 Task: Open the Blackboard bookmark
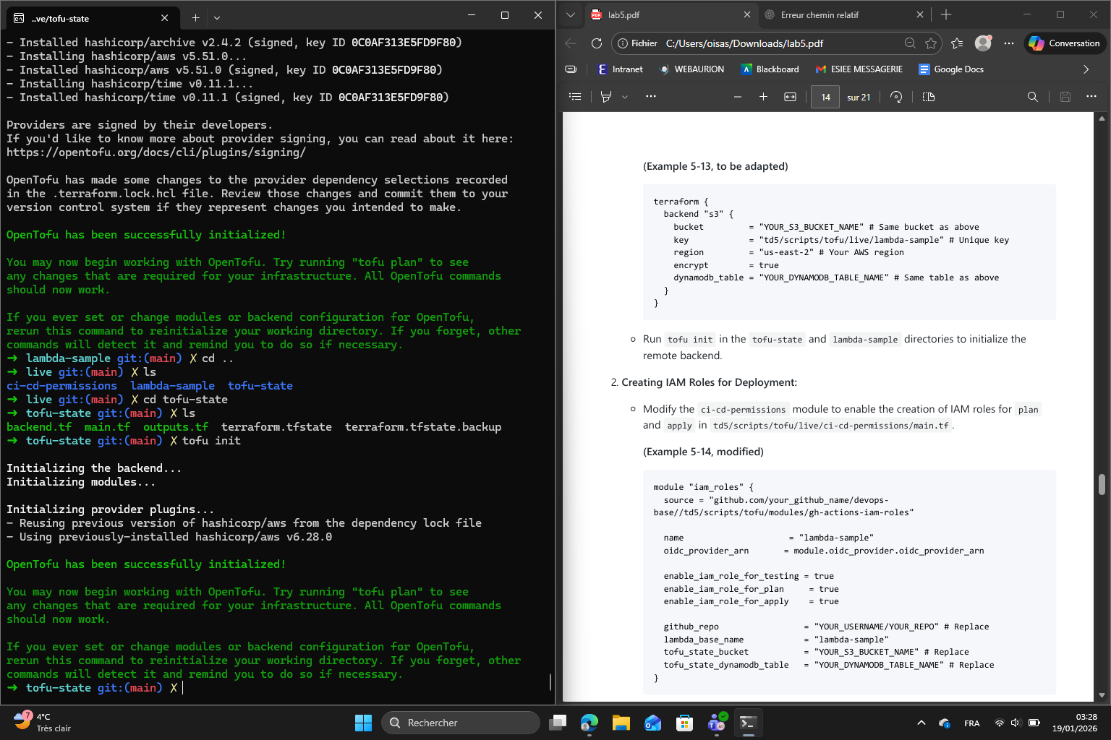point(770,69)
